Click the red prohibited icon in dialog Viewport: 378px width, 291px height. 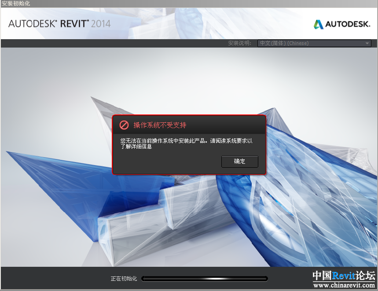point(124,125)
